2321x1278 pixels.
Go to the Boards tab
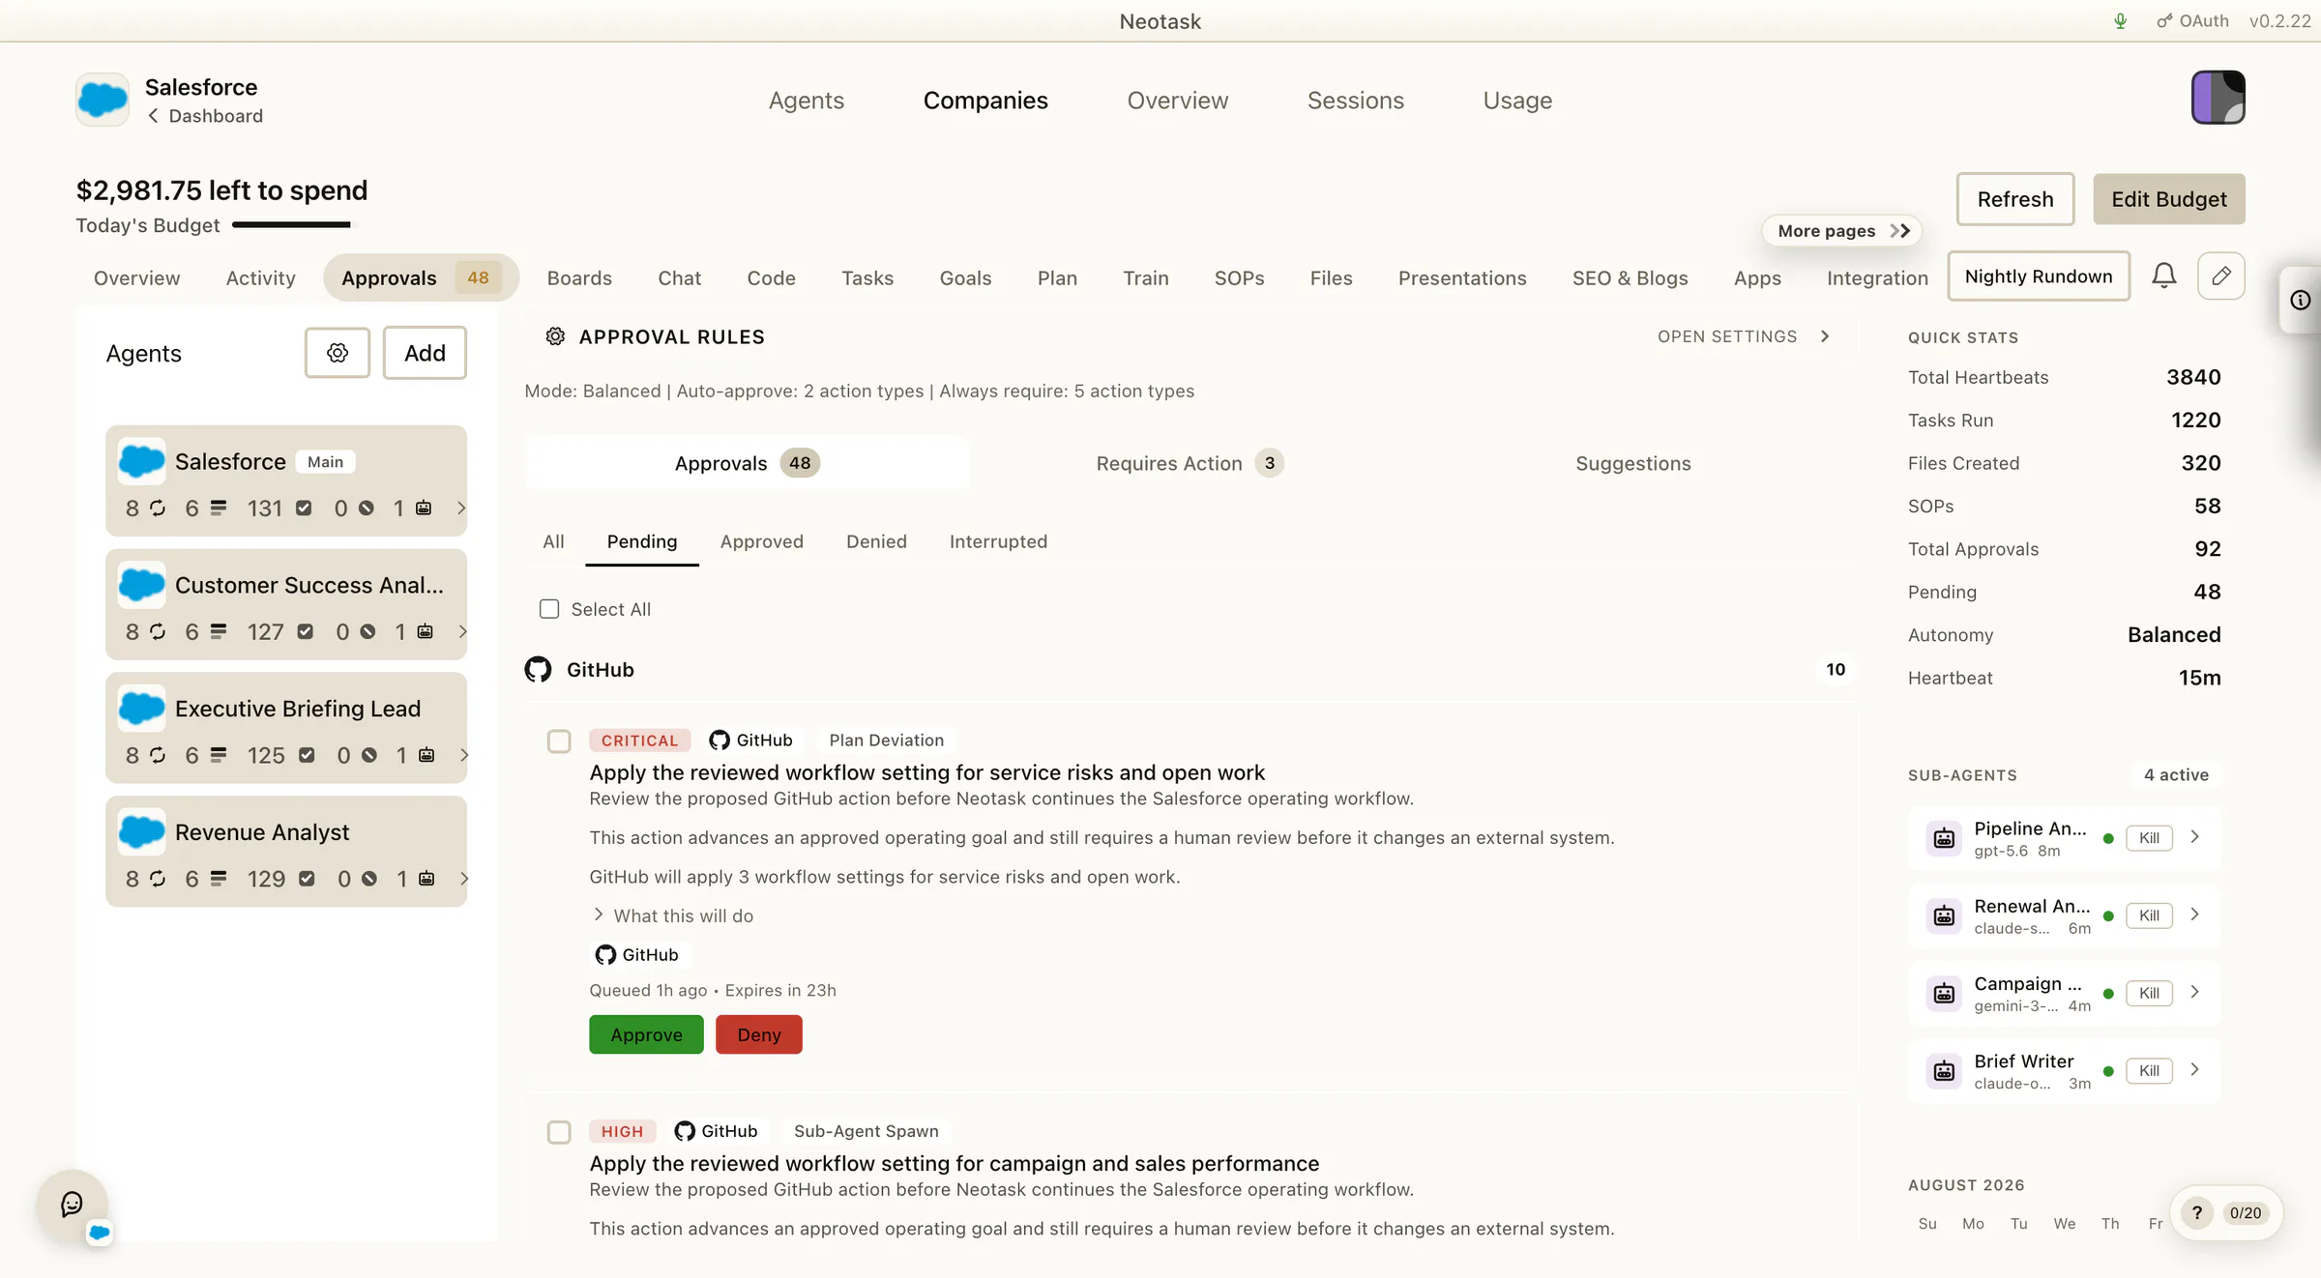click(579, 278)
